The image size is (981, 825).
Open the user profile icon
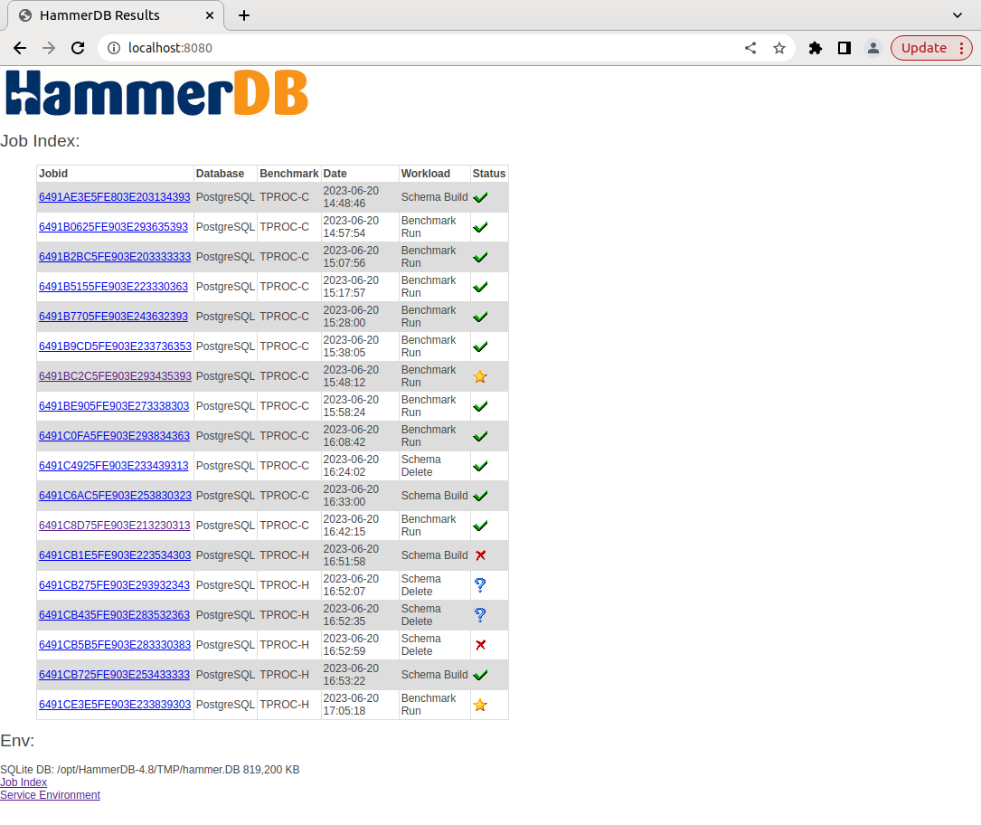(873, 48)
